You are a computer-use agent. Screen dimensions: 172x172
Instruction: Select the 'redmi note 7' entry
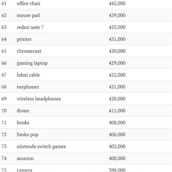click(30, 27)
